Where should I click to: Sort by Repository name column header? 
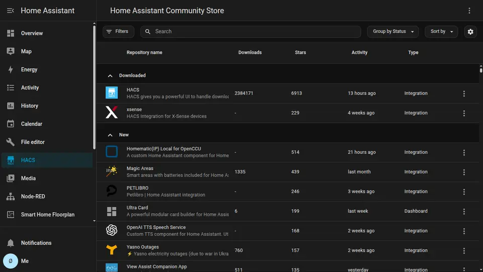[x=144, y=52]
